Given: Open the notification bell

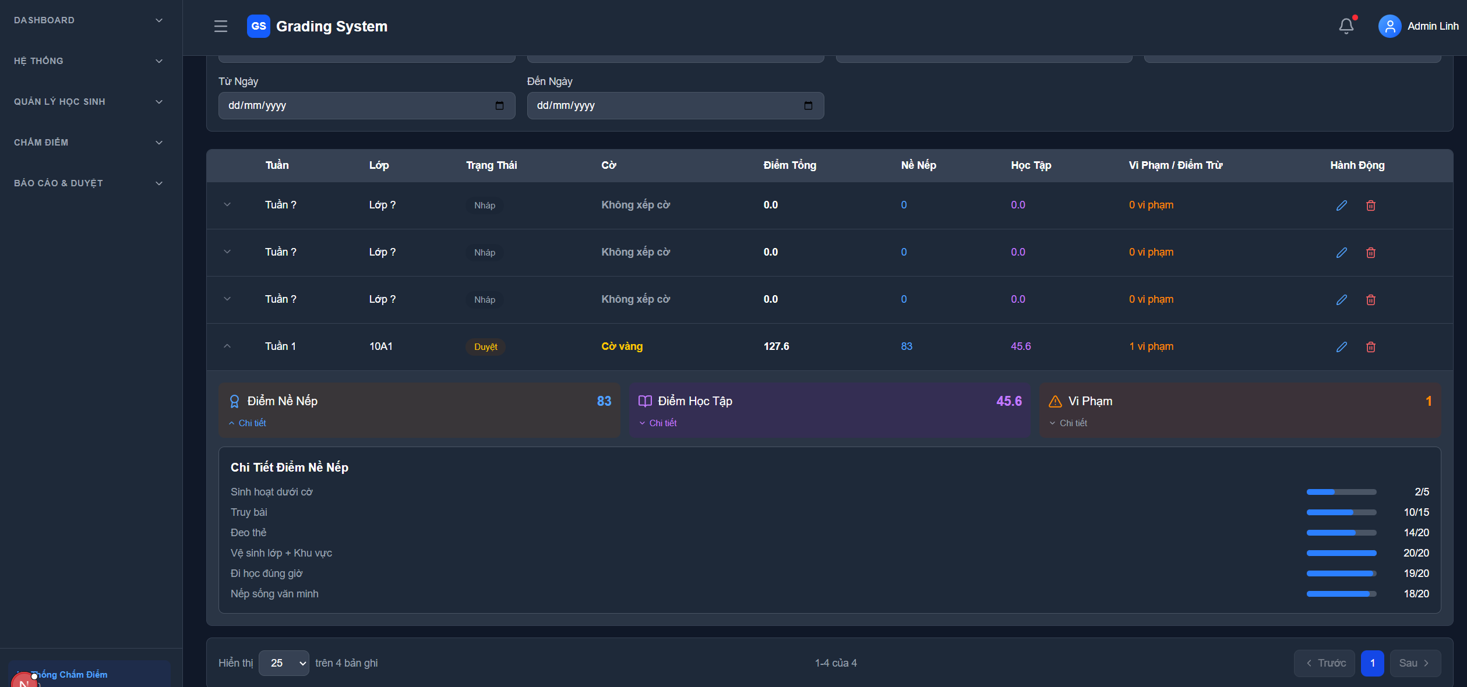Looking at the screenshot, I should (1346, 26).
